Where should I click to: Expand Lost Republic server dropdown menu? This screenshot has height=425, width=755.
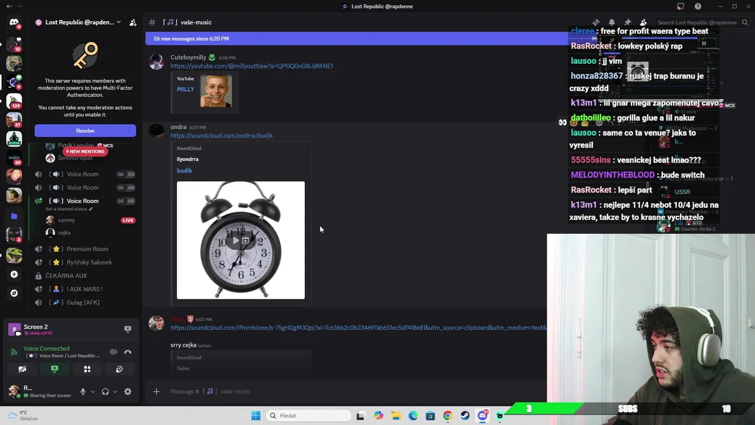(119, 22)
